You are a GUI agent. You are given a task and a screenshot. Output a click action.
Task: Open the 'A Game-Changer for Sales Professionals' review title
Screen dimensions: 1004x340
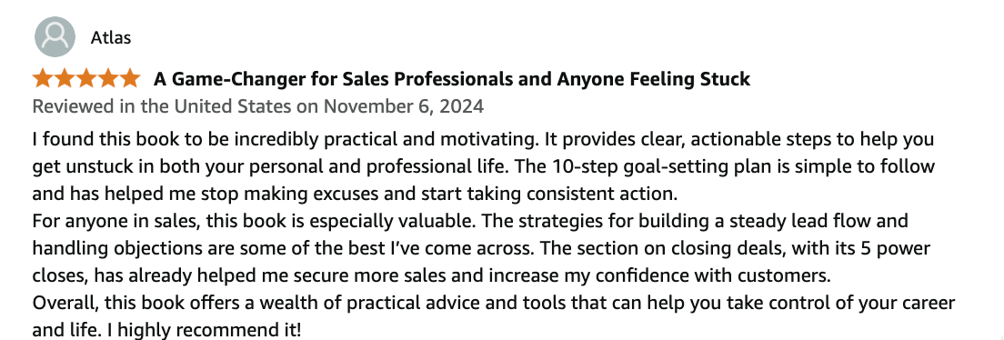(x=451, y=79)
